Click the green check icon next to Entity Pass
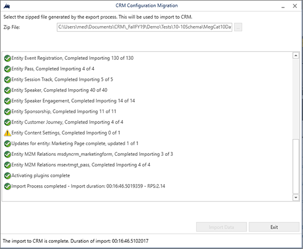This screenshot has height=249, width=303. coord(7,69)
